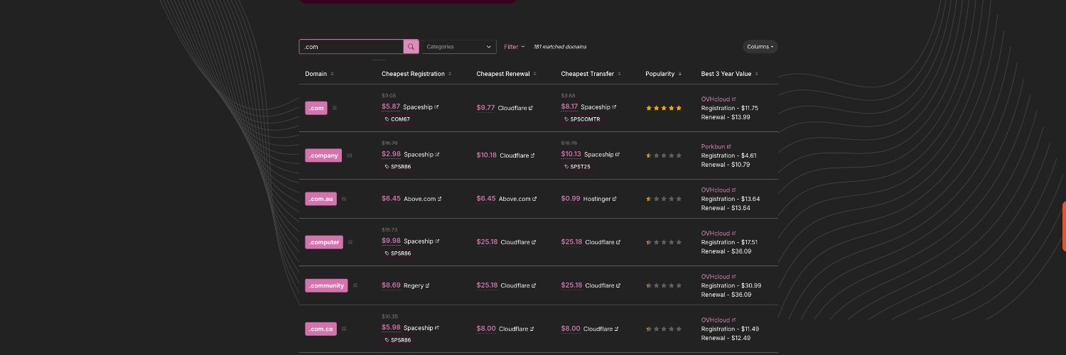Image resolution: width=1066 pixels, height=355 pixels.
Task: Open Regery $8.69 registration link
Action: click(416, 285)
